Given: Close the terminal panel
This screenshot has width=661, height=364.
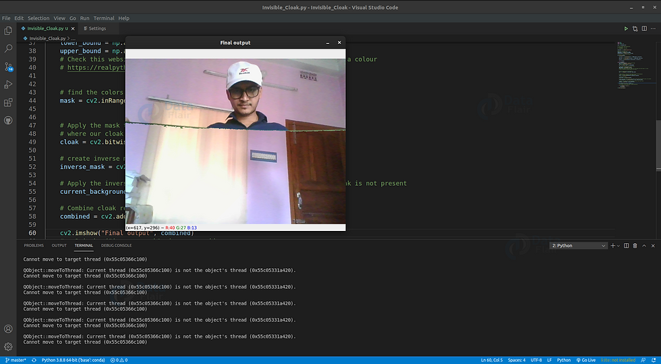Looking at the screenshot, I should [653, 245].
